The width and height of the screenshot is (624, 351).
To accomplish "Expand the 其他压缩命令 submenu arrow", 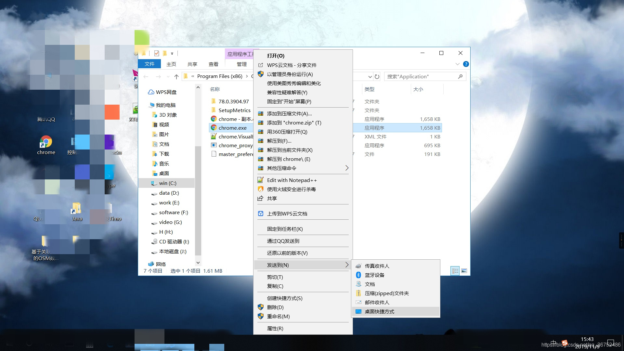I will click(x=347, y=168).
